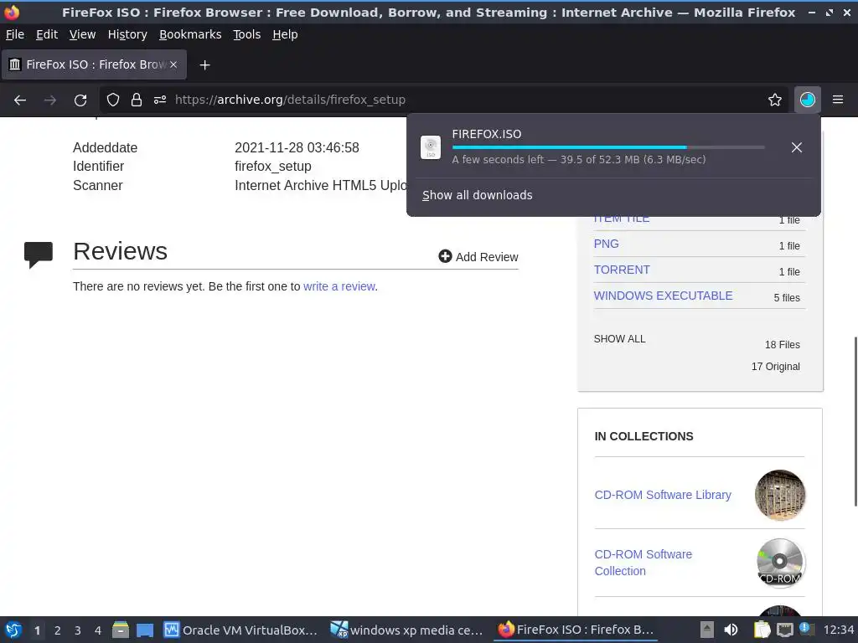This screenshot has height=643, width=858.
Task: Click the CD-ROM Software Library thumbnail
Action: click(780, 495)
